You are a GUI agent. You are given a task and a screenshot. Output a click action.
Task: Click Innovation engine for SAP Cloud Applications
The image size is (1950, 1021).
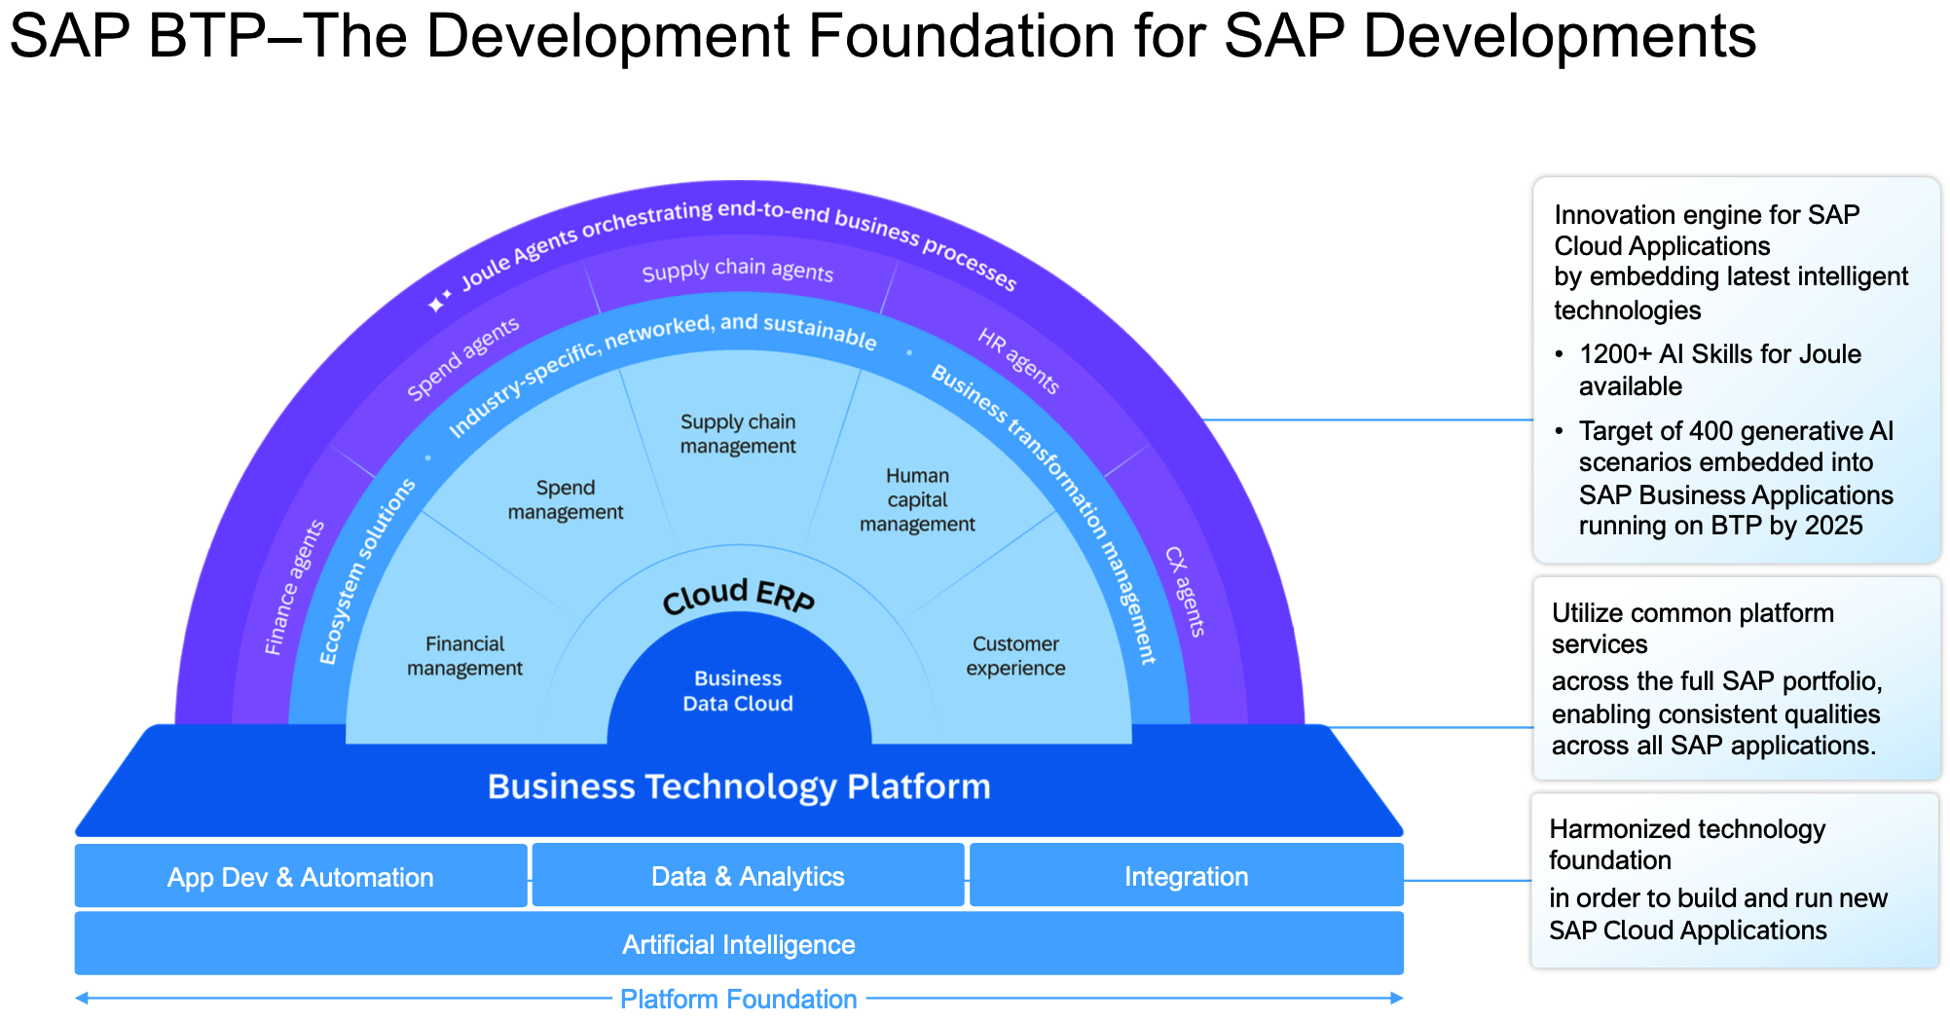tap(1707, 230)
